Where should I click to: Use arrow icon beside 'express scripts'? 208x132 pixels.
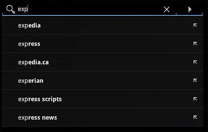point(195,99)
